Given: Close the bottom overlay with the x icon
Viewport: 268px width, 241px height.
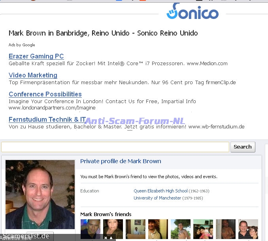Looking at the screenshot, I should pyautogui.click(x=106, y=237).
